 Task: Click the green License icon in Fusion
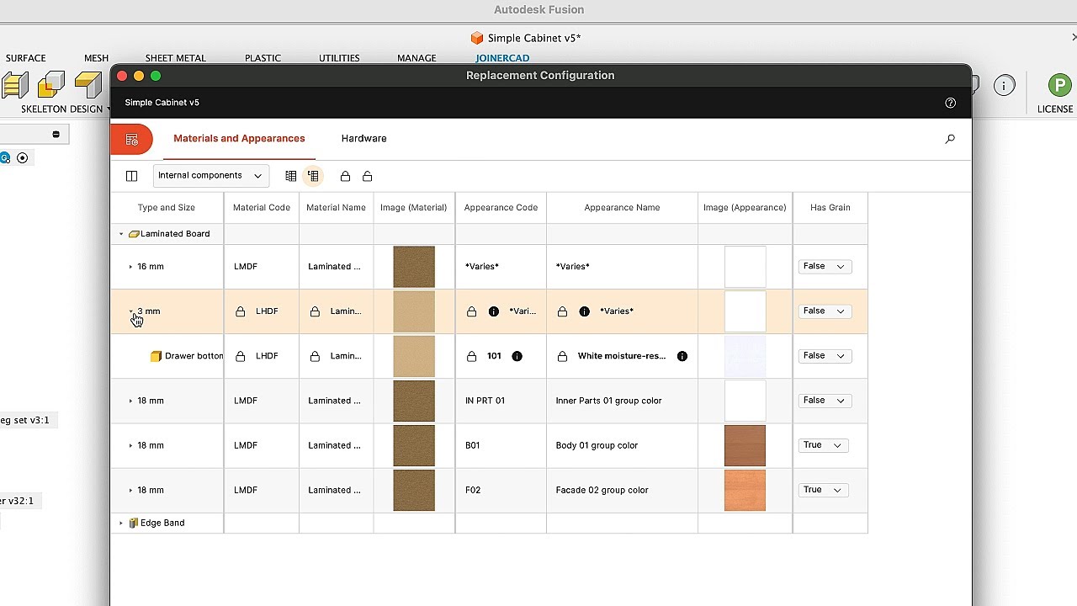1059,85
